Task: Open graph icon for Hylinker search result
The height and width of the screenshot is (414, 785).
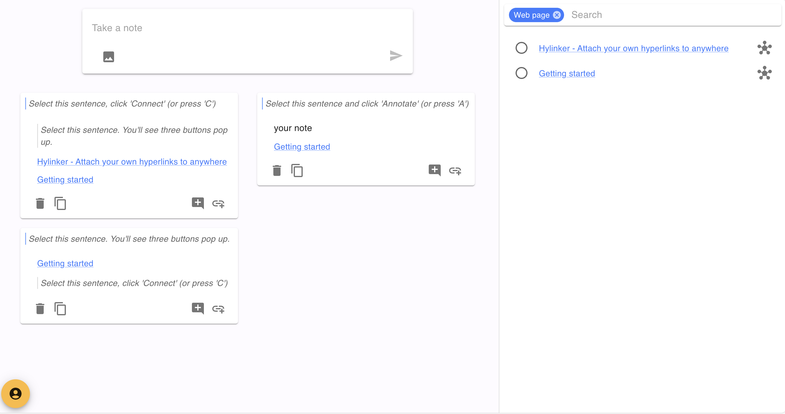Action: (764, 48)
